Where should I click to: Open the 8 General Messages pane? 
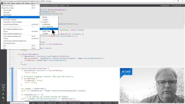point(97,103)
